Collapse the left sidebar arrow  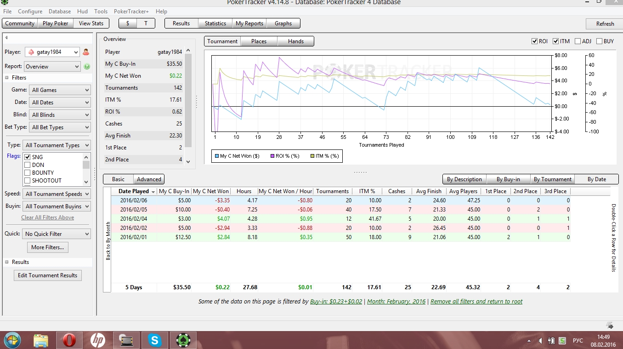6,38
